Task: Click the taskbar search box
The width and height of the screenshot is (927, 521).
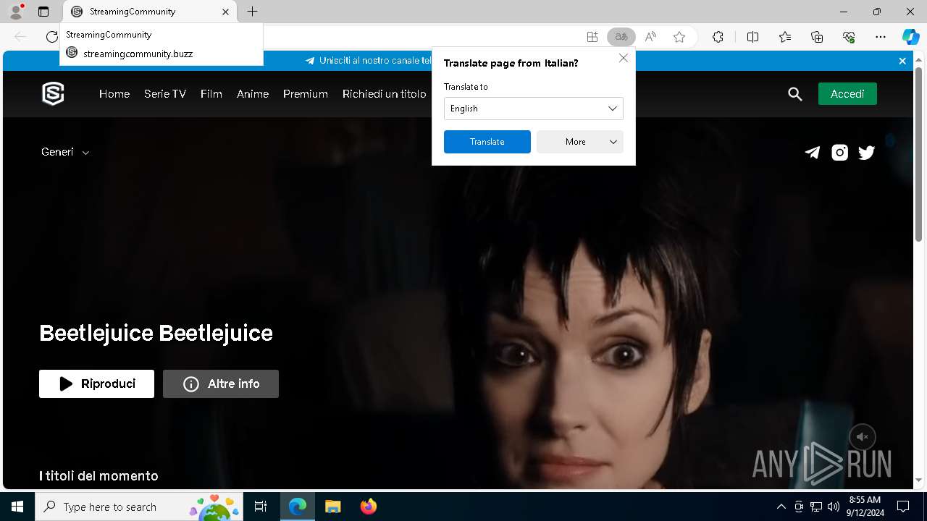Action: (x=140, y=507)
